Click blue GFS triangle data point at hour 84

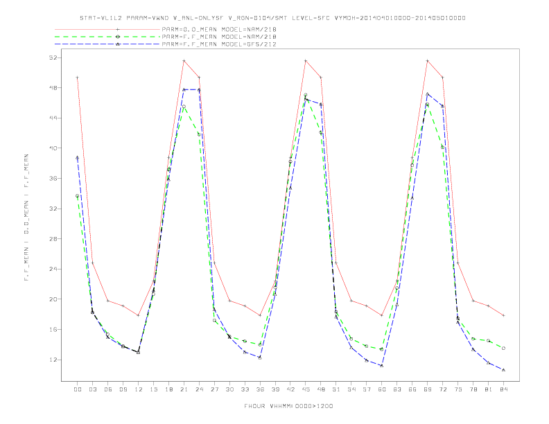(x=503, y=370)
